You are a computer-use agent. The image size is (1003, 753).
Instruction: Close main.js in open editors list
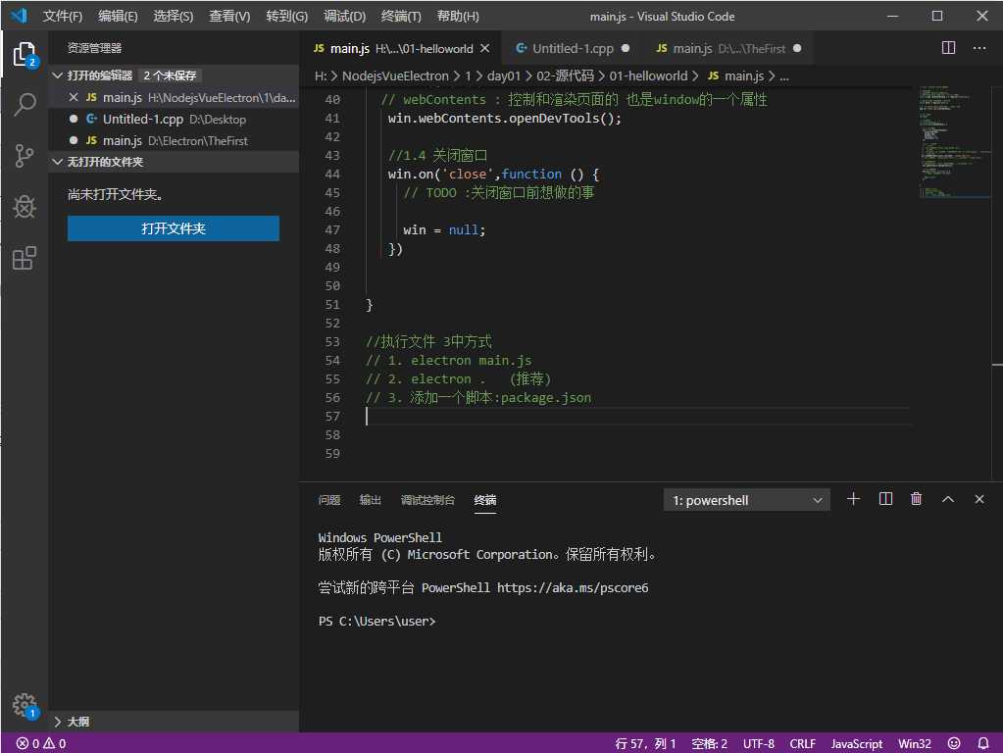click(x=74, y=97)
